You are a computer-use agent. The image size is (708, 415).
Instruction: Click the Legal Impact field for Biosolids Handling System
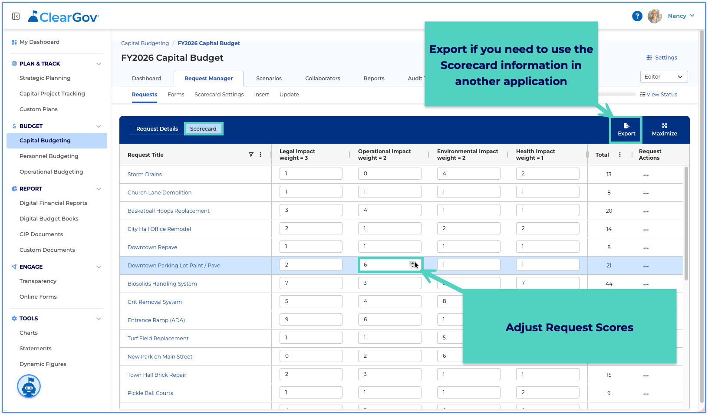pyautogui.click(x=311, y=283)
